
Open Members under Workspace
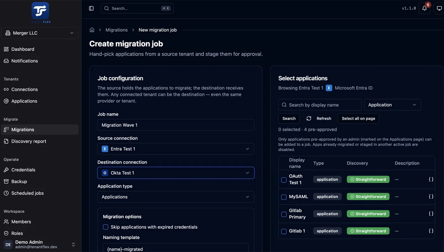pyautogui.click(x=40, y=222)
